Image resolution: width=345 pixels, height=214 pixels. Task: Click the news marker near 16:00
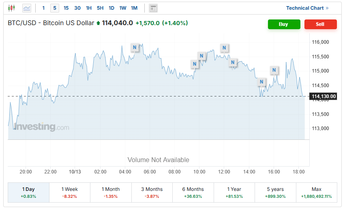point(274,70)
